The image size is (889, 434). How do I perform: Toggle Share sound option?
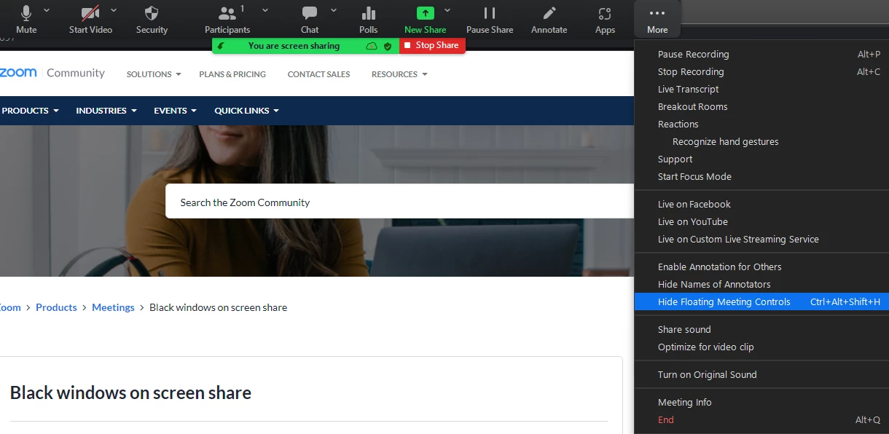coord(761,330)
